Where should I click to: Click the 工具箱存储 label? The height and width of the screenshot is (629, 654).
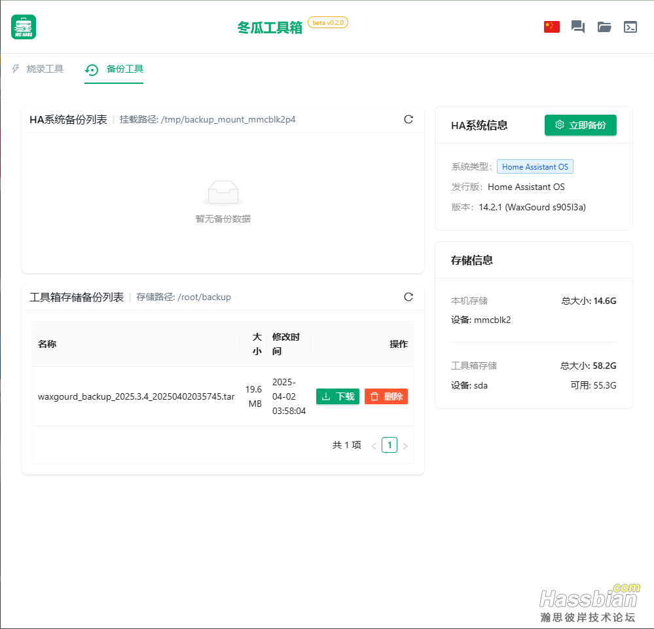[474, 366]
